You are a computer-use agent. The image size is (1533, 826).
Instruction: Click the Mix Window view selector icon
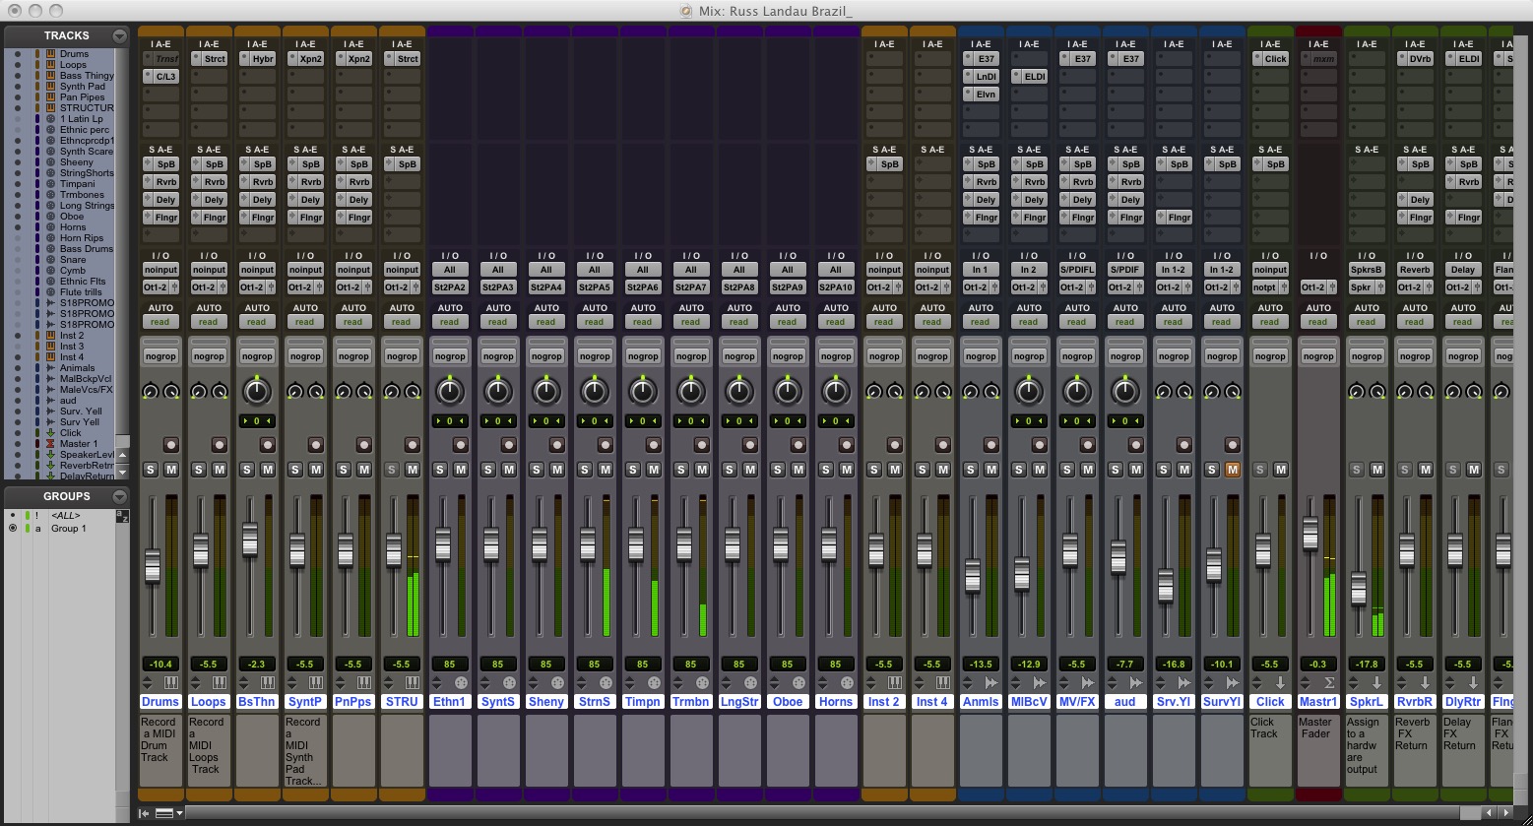coord(166,813)
